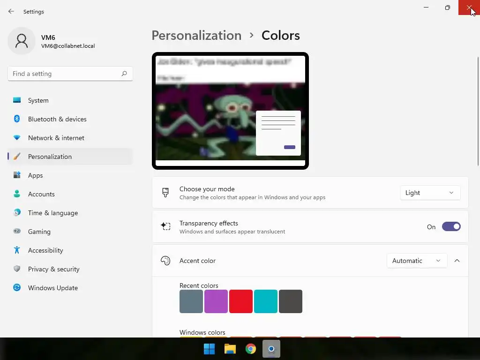Click the Accent color palette icon
The height and width of the screenshot is (360, 480).
coord(165,261)
